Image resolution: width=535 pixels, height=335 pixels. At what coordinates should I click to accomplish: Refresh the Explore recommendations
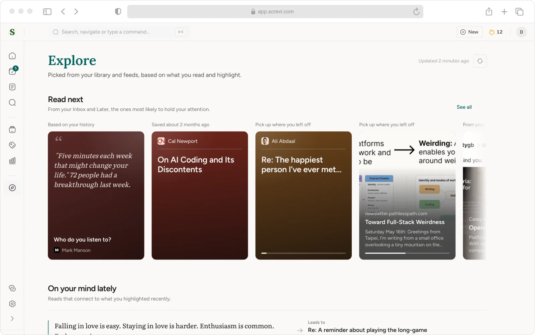coord(480,61)
